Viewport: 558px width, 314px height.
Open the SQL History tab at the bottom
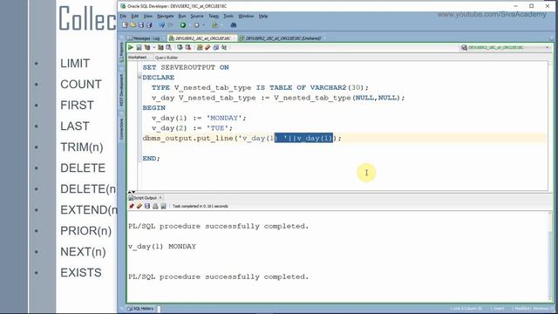click(x=141, y=308)
